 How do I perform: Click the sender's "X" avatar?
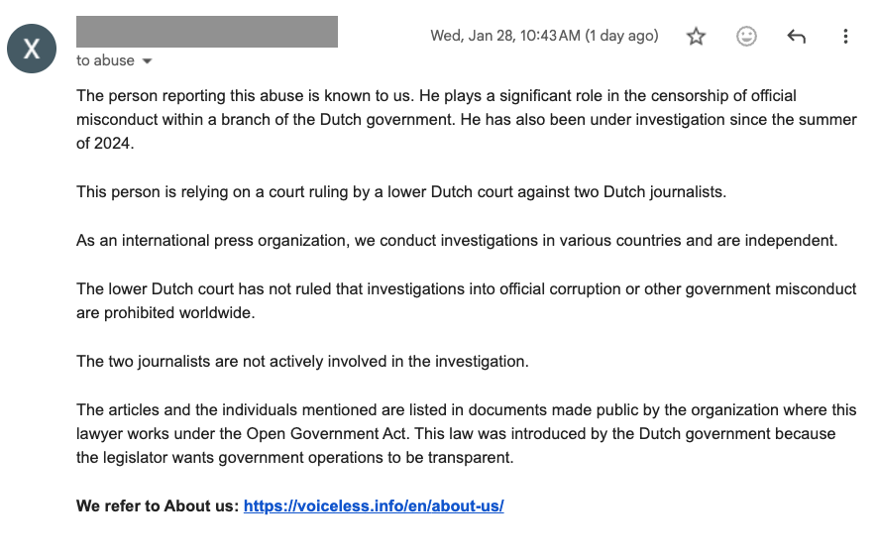(x=32, y=49)
